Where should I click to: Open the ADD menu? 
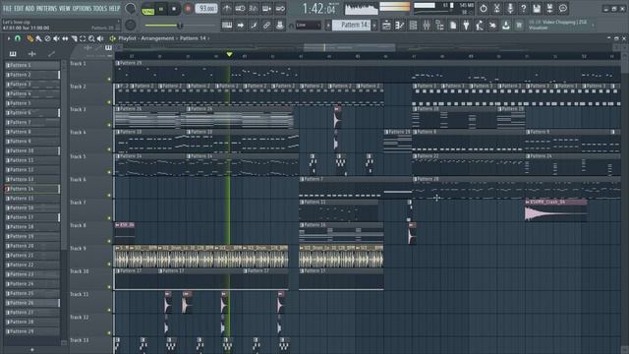click(x=29, y=9)
